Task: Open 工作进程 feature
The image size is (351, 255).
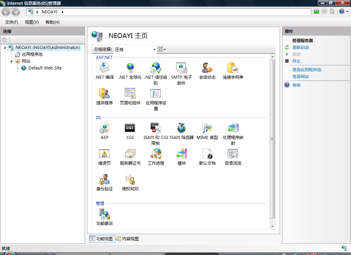Action: pos(156,157)
